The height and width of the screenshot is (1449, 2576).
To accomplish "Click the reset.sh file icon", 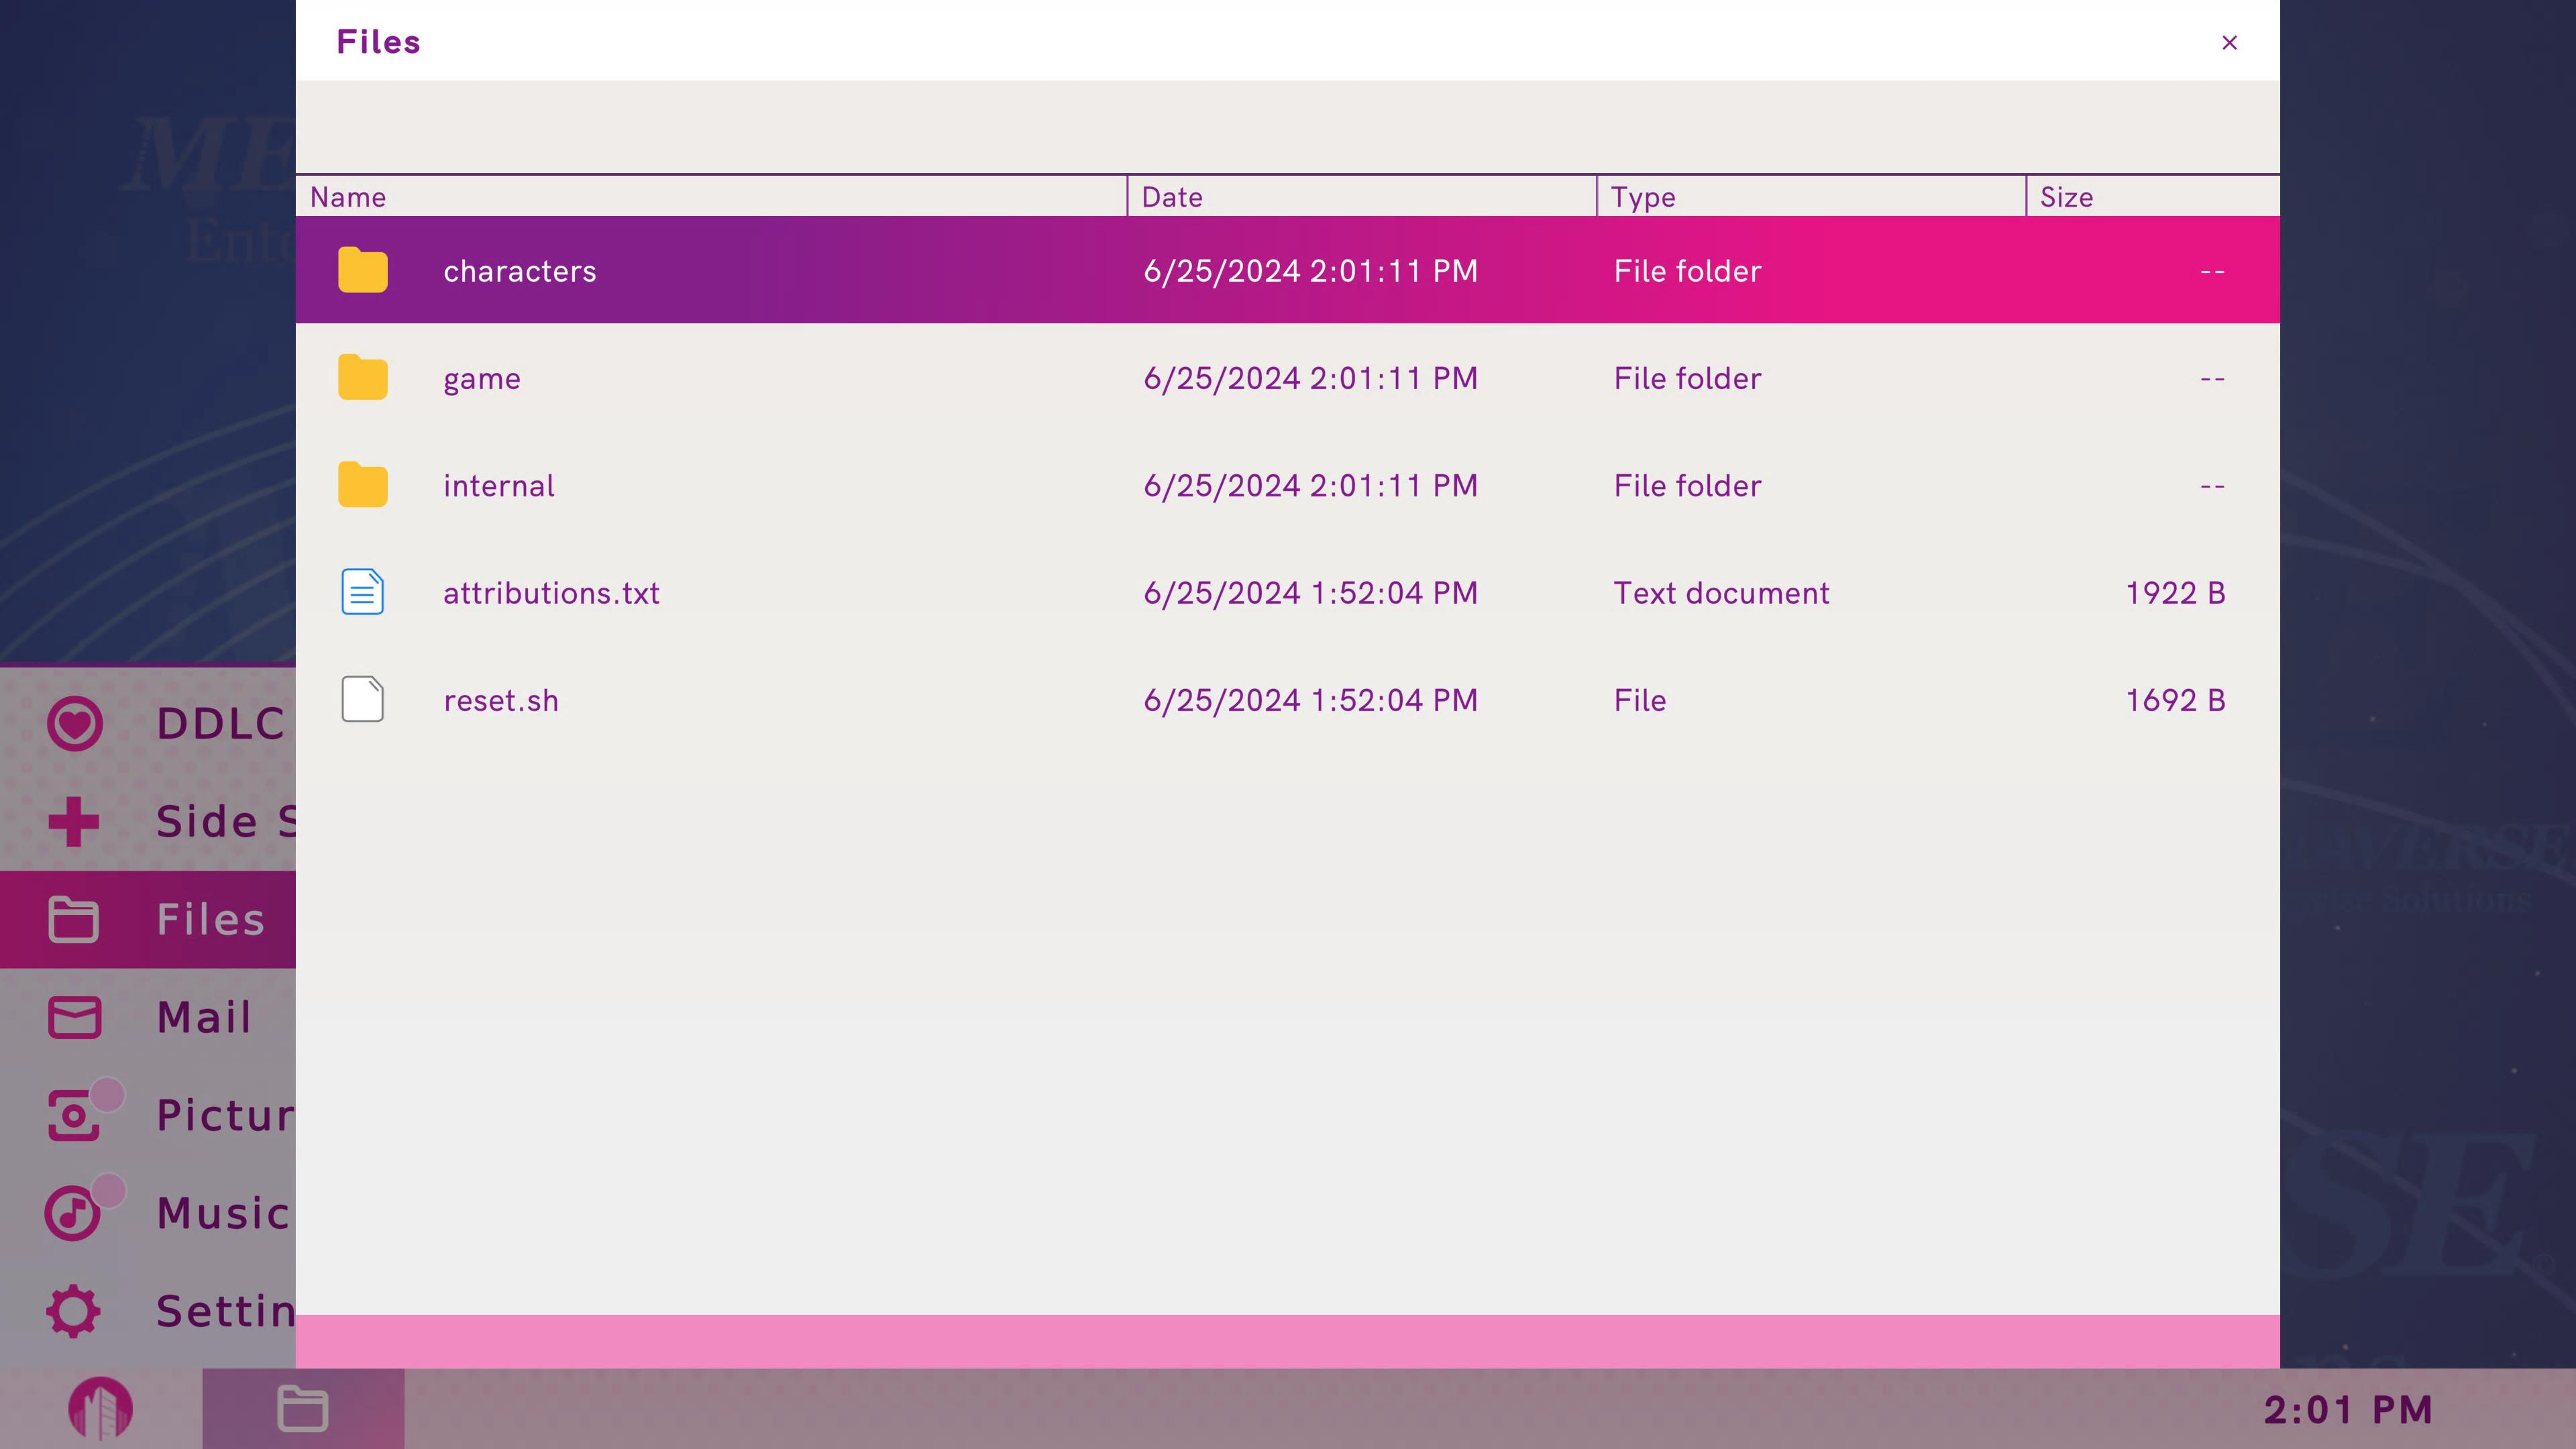I will 362,699.
